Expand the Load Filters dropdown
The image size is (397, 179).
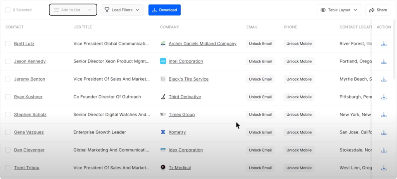(x=122, y=10)
